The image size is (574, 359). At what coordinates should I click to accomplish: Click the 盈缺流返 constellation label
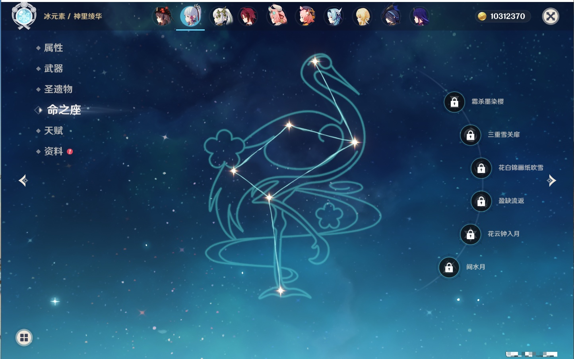[x=511, y=201]
